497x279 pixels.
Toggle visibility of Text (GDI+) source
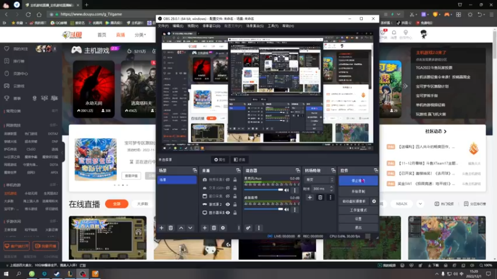click(x=227, y=188)
